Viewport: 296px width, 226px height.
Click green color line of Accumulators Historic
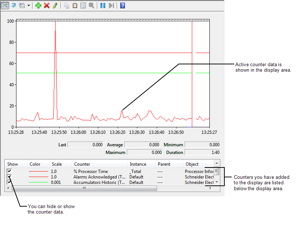(x=38, y=182)
